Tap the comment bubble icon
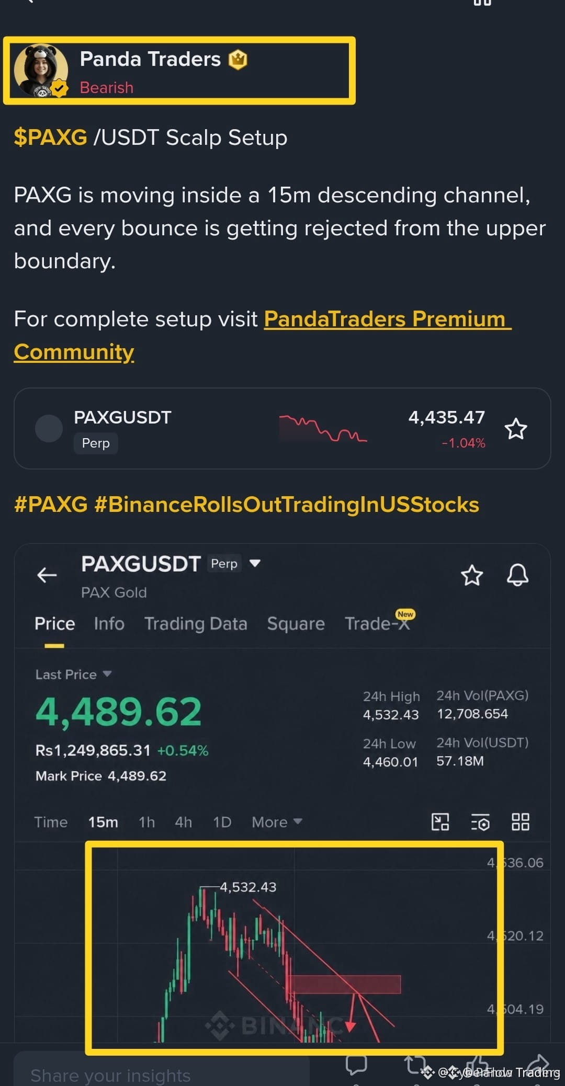565x1086 pixels. [356, 1064]
